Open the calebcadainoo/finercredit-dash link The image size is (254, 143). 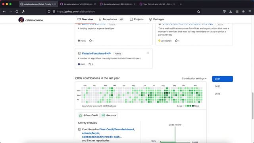tap(102, 137)
